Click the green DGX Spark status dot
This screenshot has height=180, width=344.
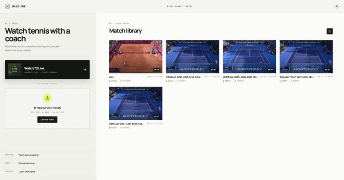tap(168, 6)
